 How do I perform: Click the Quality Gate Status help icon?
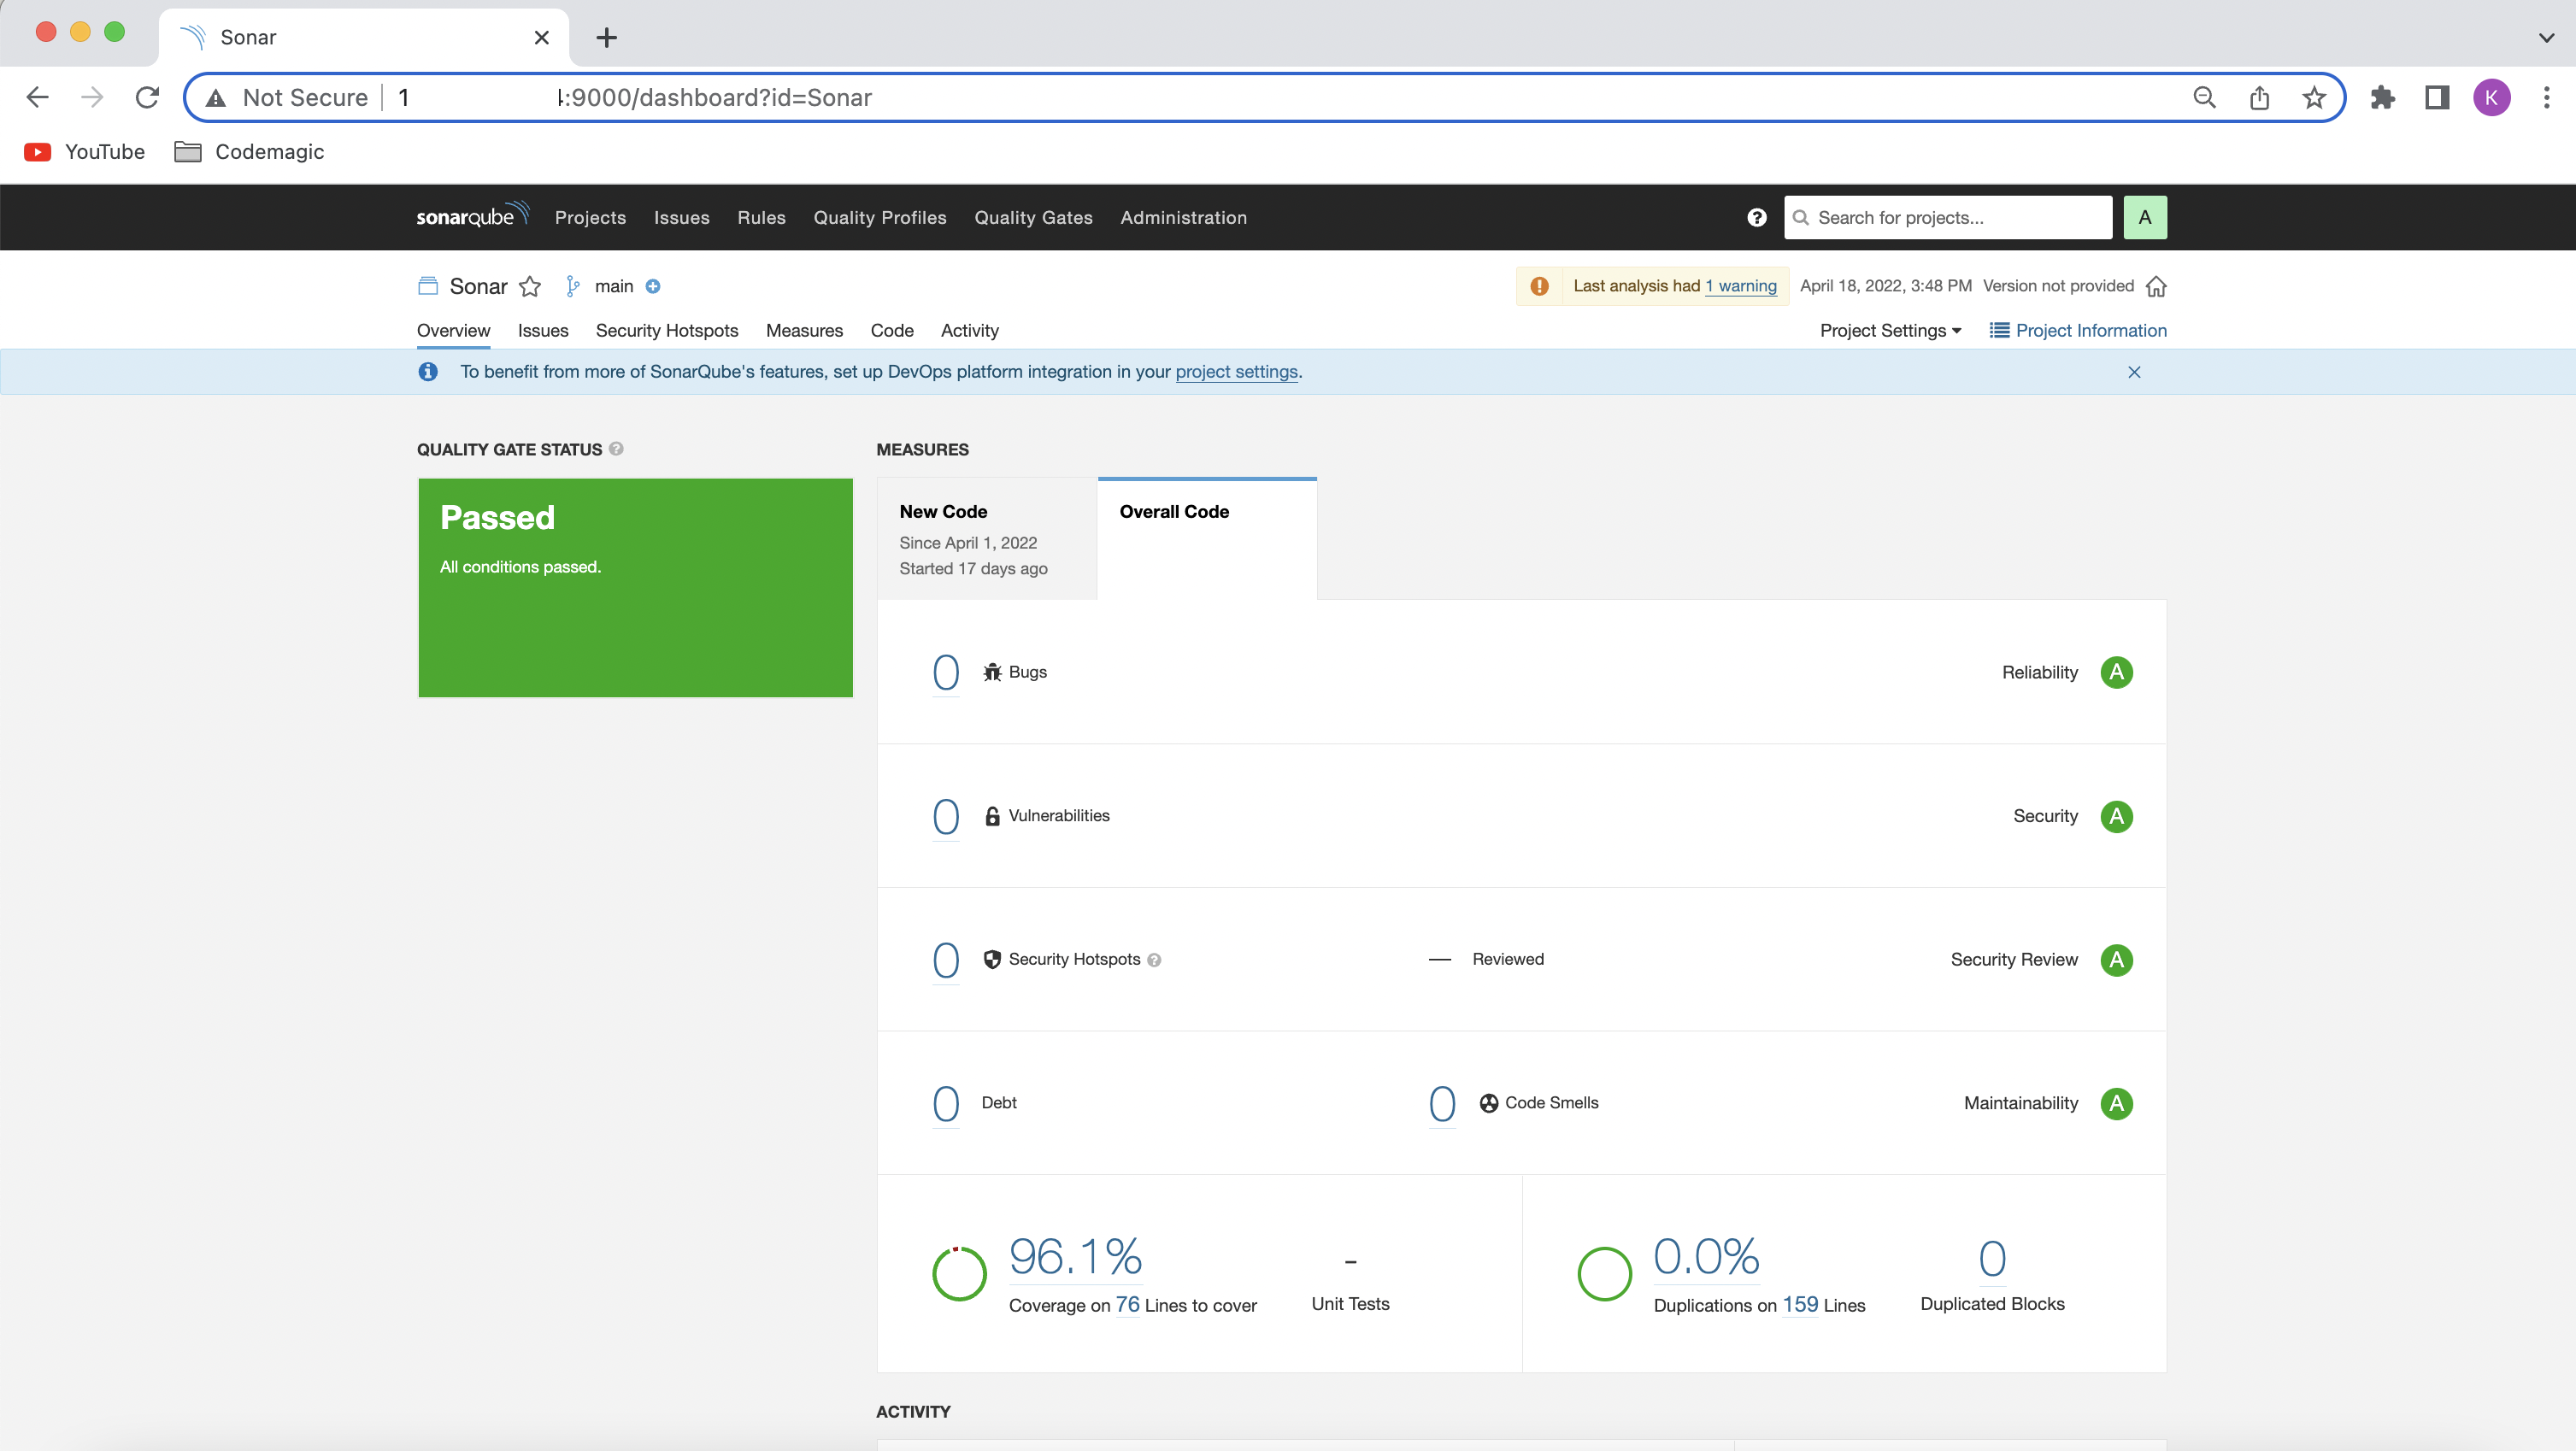coord(616,449)
